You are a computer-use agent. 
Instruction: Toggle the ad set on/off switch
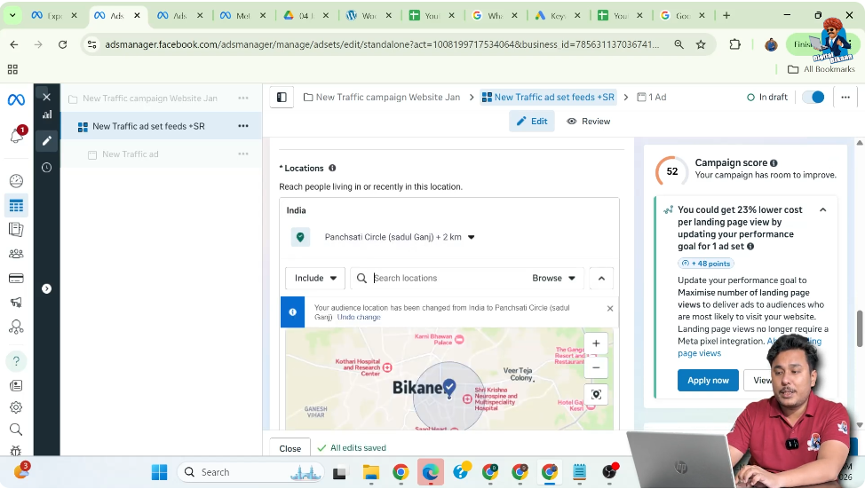click(x=813, y=97)
